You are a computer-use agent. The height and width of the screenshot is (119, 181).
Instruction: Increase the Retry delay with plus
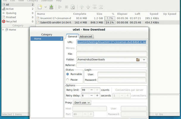97,95
